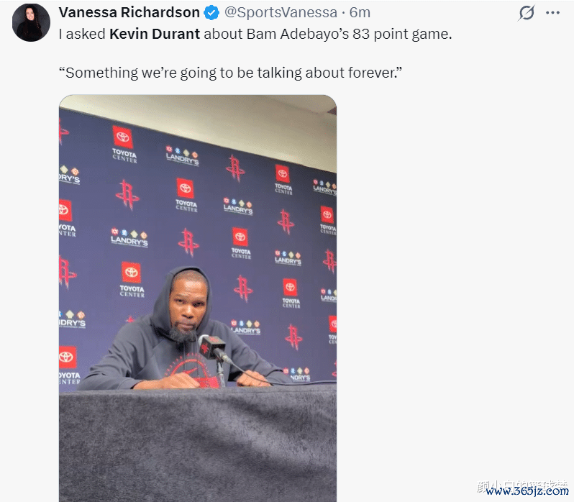
Task: Open the @SportsVanessa handle link
Action: pyautogui.click(x=281, y=12)
